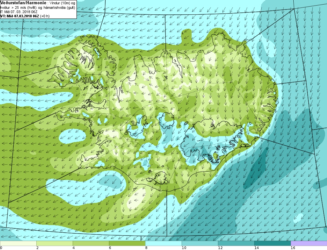Viewport: 327px width, 250px height.
Task: Click the light cyan 8-10 legend swatch
Action: pos(163,243)
